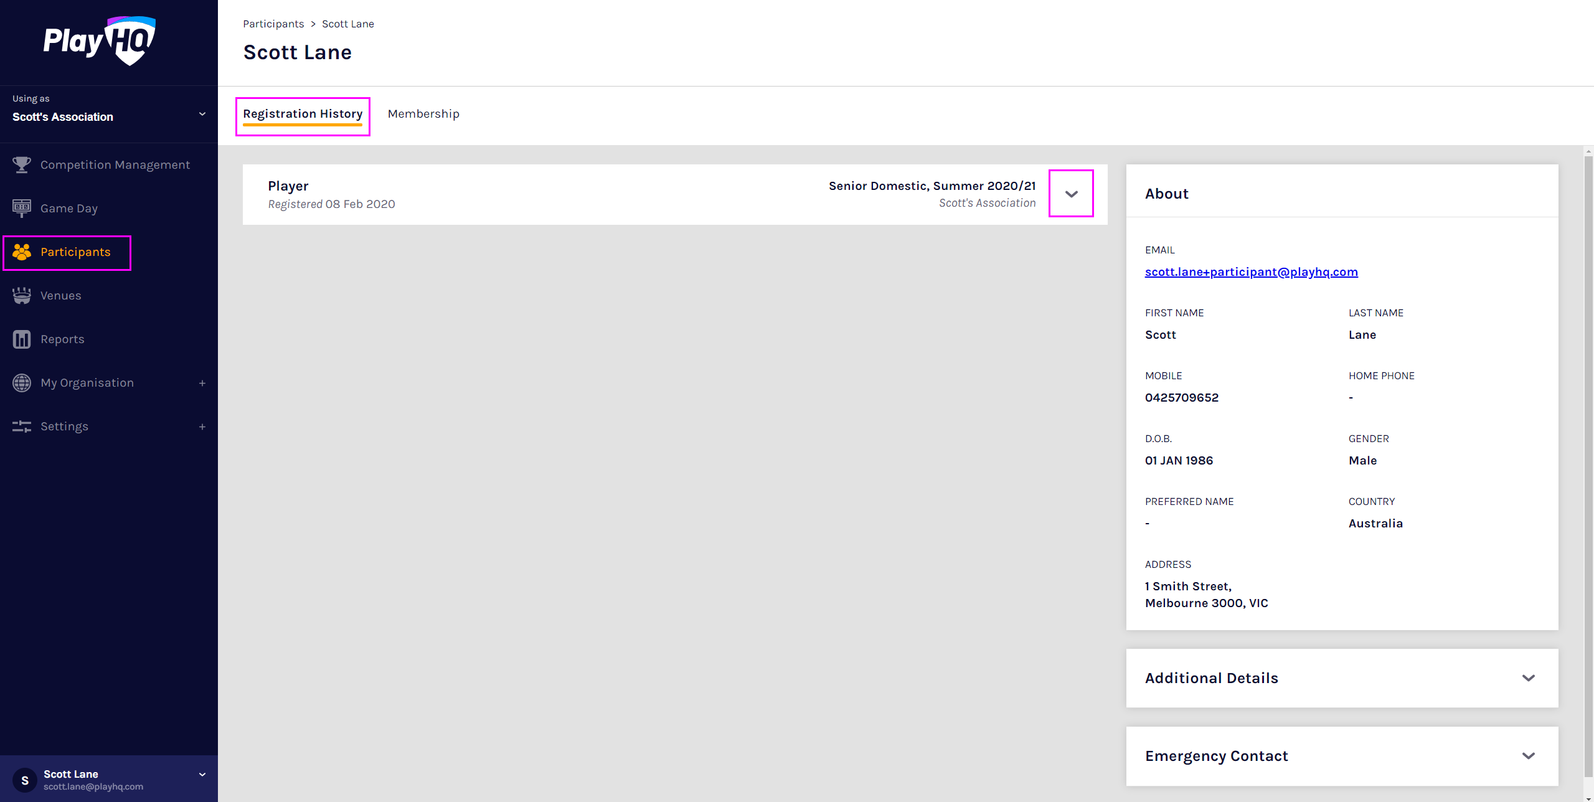
Task: Switch to the Membership tab
Action: pyautogui.click(x=423, y=114)
